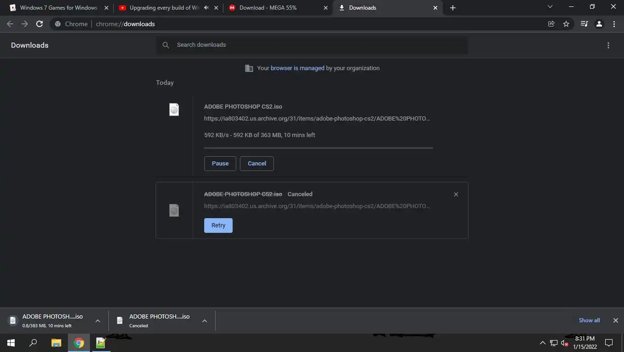
Task: Click Show all in download shelf
Action: pyautogui.click(x=589, y=320)
